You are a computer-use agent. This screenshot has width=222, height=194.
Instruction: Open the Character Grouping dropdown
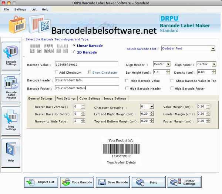tap(152, 107)
